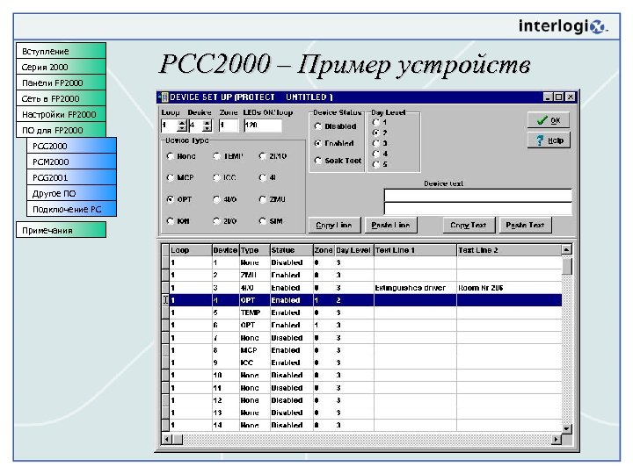Open the Вступление menu item
Viewport: 633px width, 474px height.
[x=61, y=51]
